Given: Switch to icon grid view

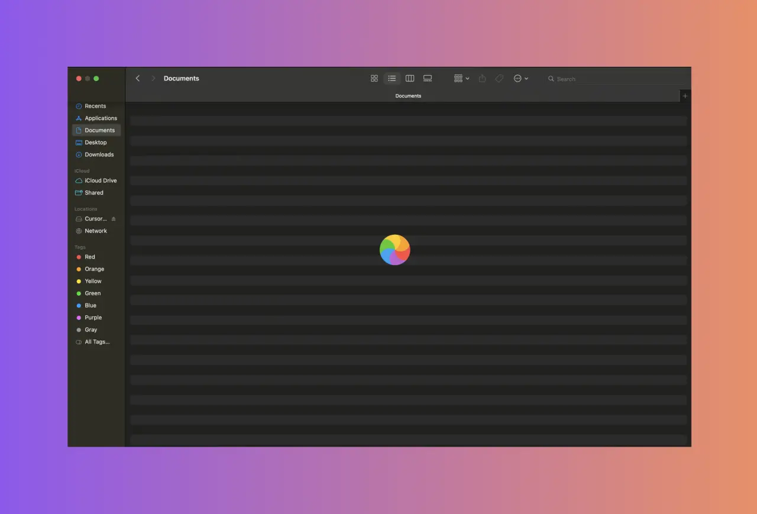Looking at the screenshot, I should click(x=374, y=78).
